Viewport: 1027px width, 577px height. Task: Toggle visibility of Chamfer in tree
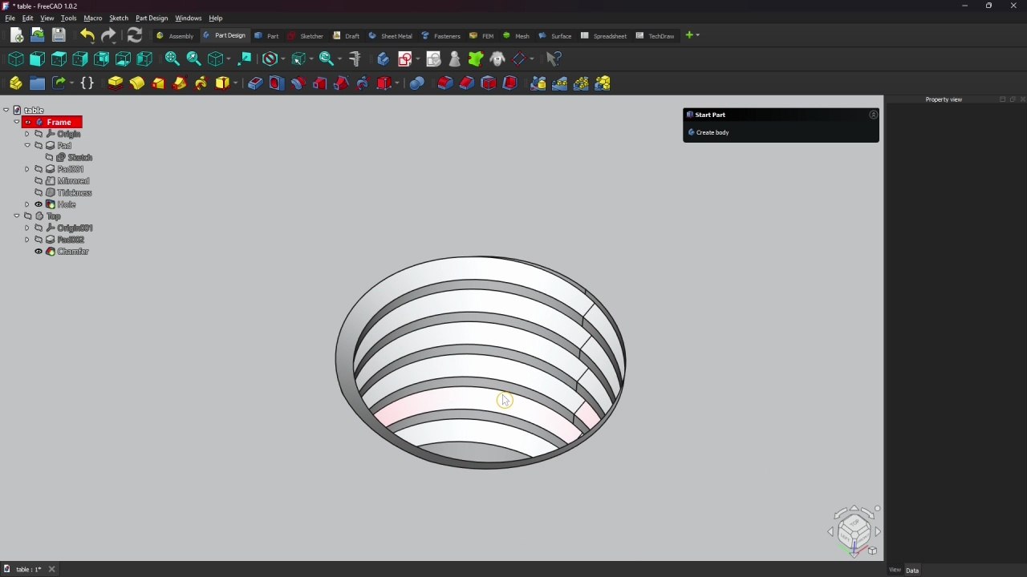tap(39, 252)
